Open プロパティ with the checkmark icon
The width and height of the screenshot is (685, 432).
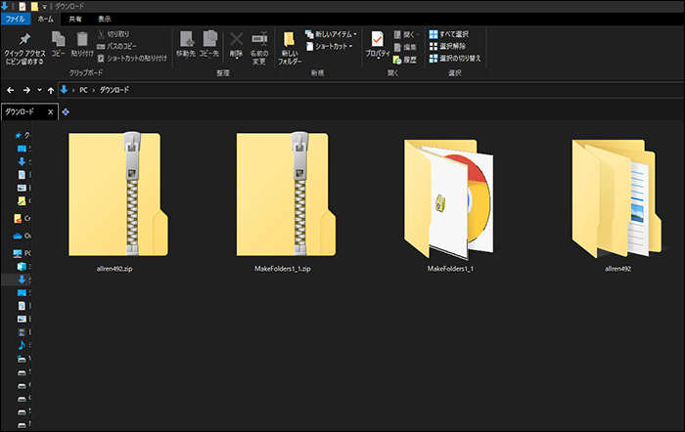(377, 41)
